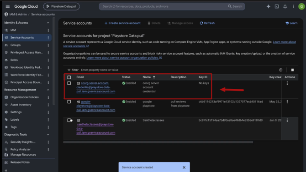Viewport: 306px width, 172px height.
Task: Click the Search magnifier button
Action: tap(235, 6)
